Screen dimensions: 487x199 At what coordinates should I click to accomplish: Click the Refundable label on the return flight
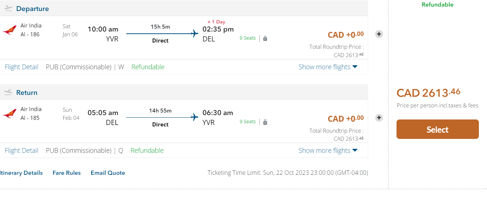[147, 150]
